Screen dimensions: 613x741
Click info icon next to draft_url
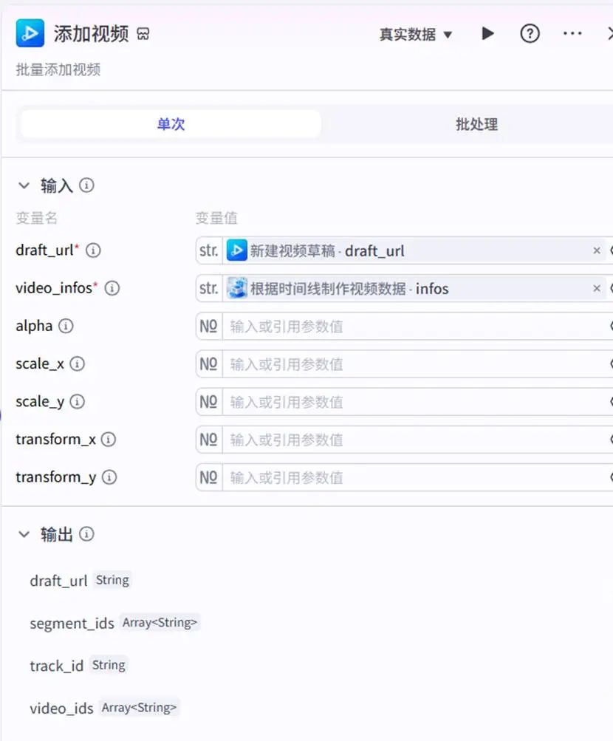(93, 250)
